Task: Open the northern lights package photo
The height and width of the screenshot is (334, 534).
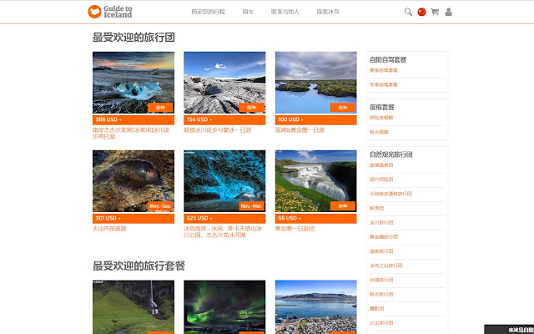Action: pyautogui.click(x=224, y=307)
